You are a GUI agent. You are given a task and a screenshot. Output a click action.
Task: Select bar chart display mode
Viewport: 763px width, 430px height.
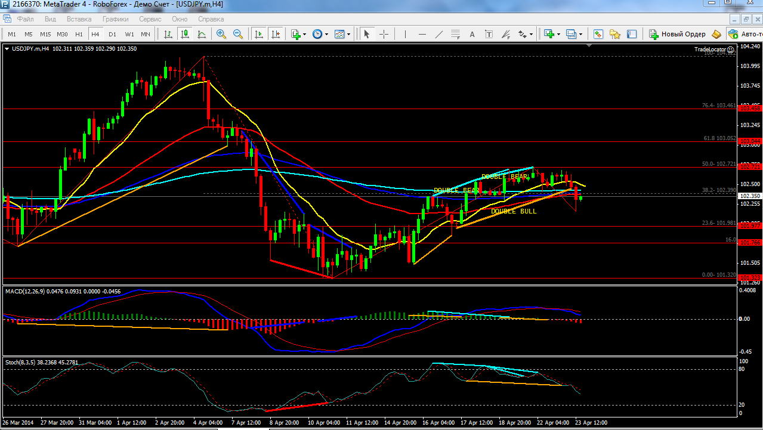pyautogui.click(x=168, y=34)
